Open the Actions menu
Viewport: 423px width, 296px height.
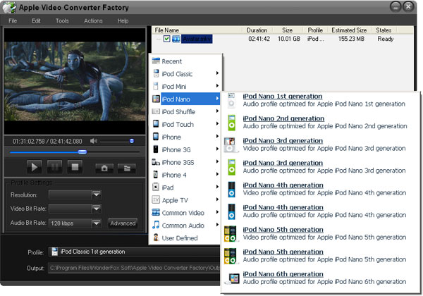click(x=93, y=20)
